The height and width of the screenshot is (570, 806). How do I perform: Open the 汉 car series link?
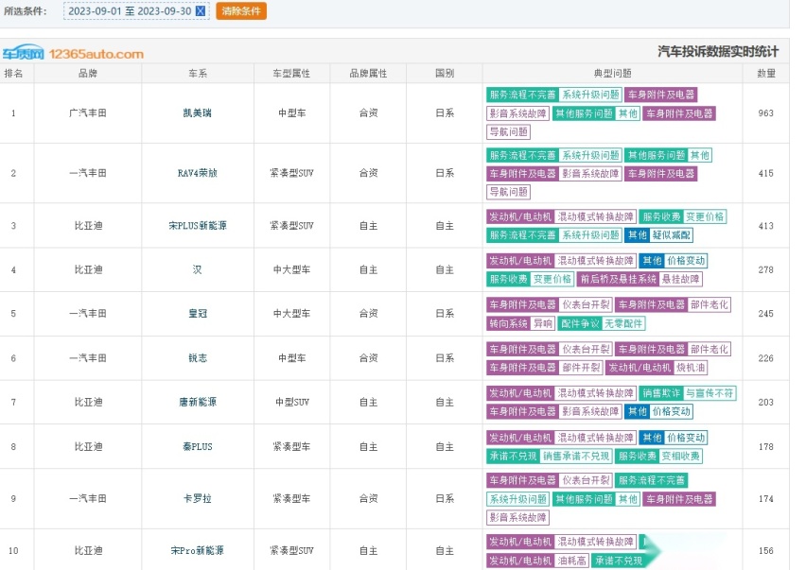198,269
